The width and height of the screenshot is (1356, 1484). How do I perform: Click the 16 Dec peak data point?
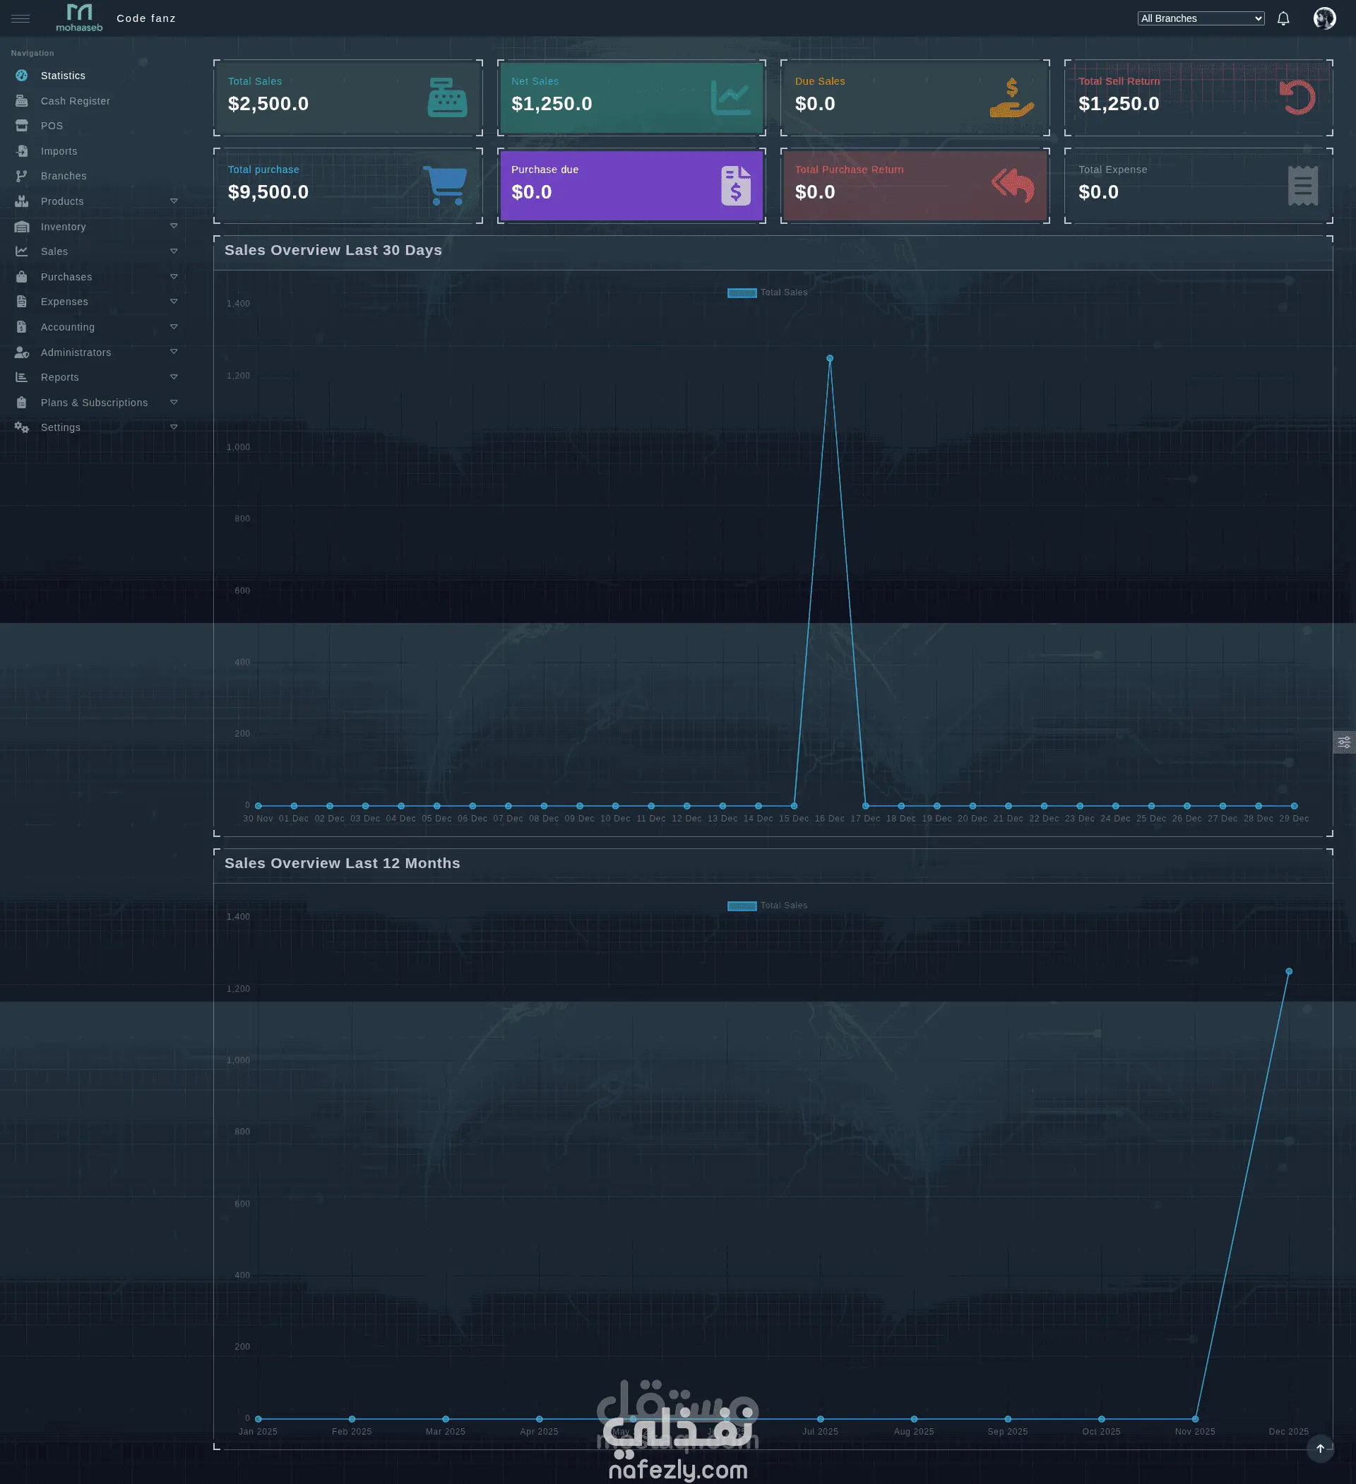point(830,359)
